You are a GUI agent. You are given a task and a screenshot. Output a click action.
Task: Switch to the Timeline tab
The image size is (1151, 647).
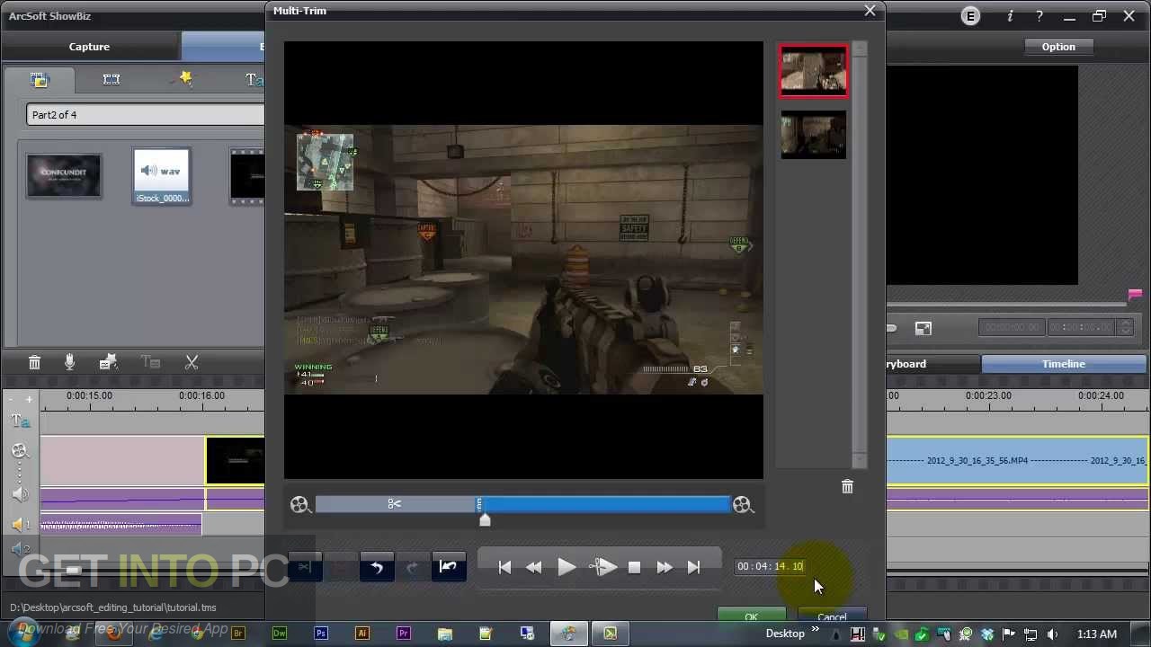click(x=1064, y=364)
